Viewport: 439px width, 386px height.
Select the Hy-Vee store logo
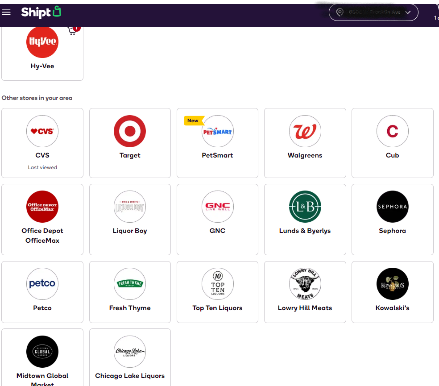tap(42, 42)
